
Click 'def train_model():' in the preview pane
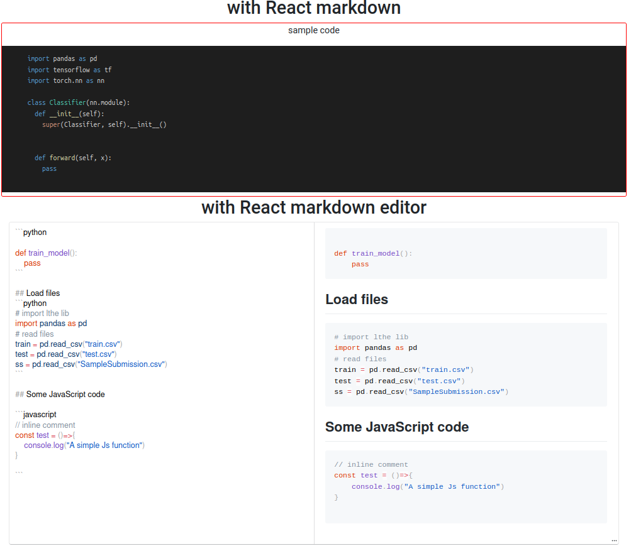pos(373,253)
